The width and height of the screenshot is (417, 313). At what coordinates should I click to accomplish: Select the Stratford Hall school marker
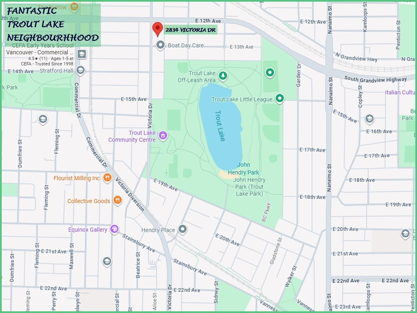tap(81, 70)
